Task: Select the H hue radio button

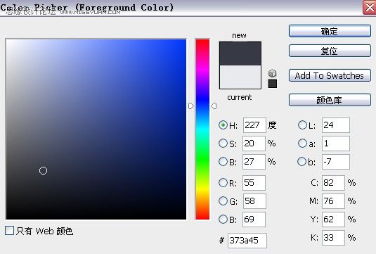Action: point(223,125)
